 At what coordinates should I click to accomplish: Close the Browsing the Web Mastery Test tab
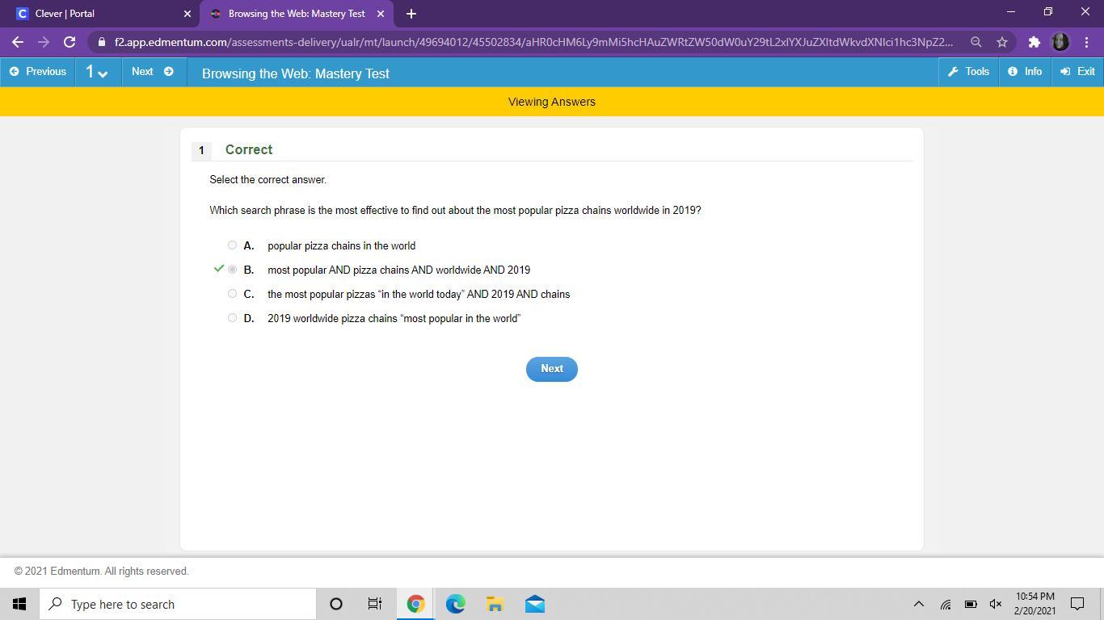pyautogui.click(x=381, y=14)
